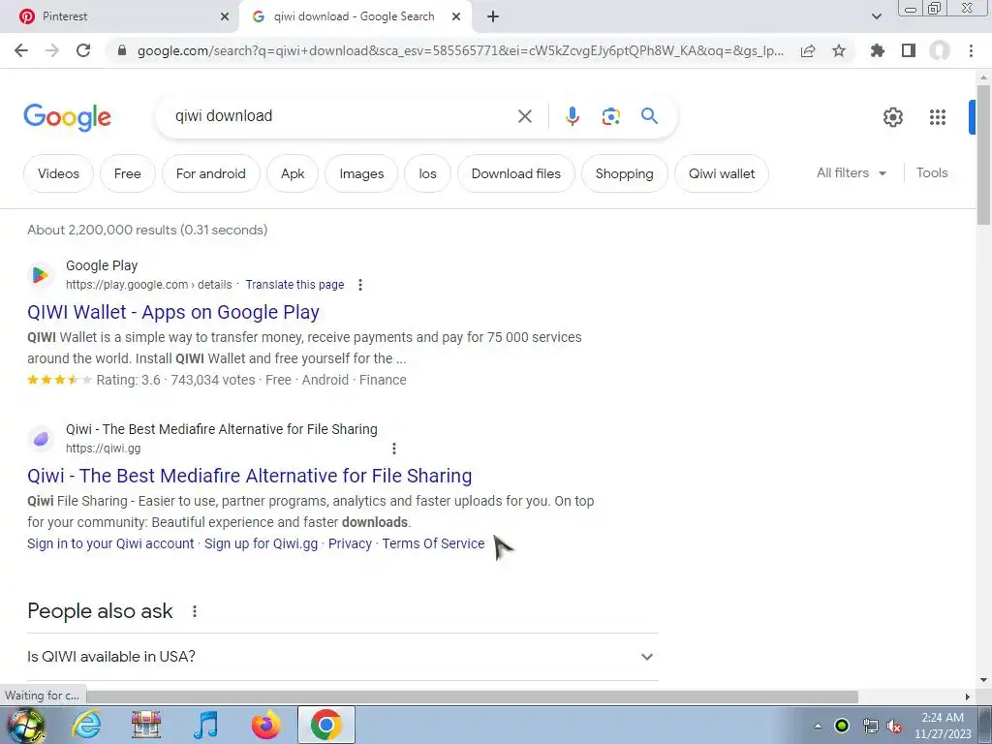
Task: Share this page from address bar
Action: click(x=808, y=50)
